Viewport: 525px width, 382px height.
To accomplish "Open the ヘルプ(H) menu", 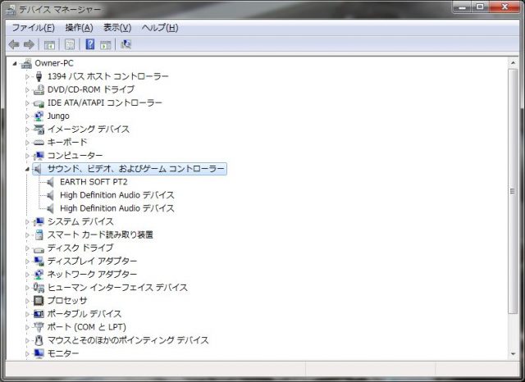I will (x=160, y=28).
